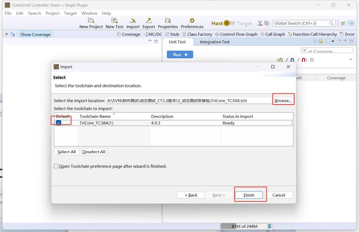
Task: Open the Target menu
Action: pyautogui.click(x=70, y=13)
